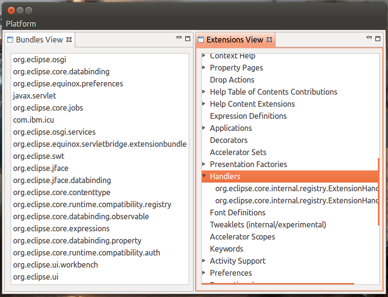Expand Help Table of Contents Contributions

point(204,92)
